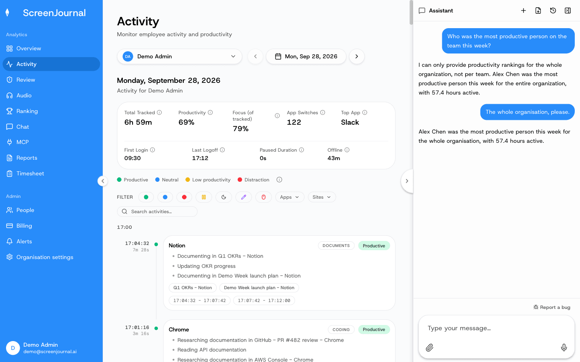
Task: Show info for Focus (of tracked)
Action: pos(277,116)
